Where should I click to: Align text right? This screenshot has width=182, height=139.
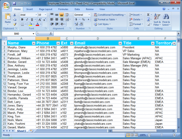[62, 20]
